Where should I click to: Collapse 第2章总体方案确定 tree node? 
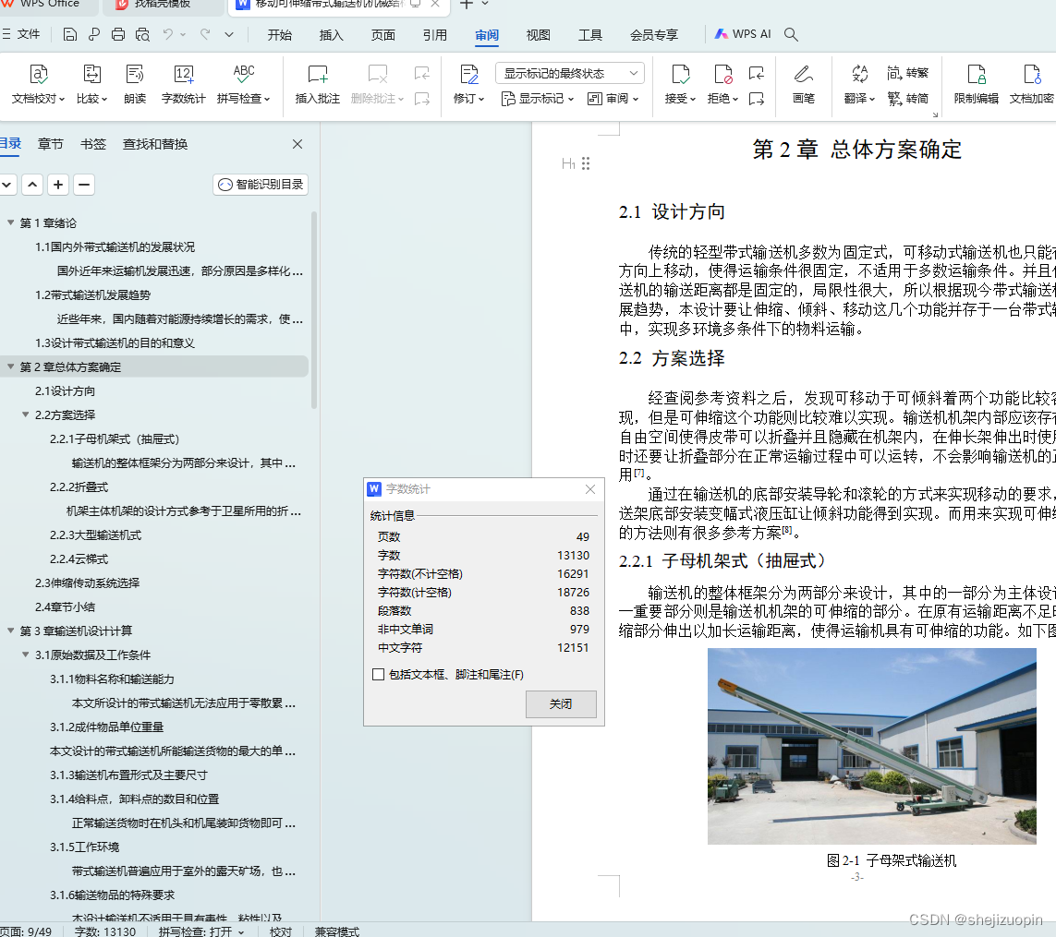coord(11,366)
